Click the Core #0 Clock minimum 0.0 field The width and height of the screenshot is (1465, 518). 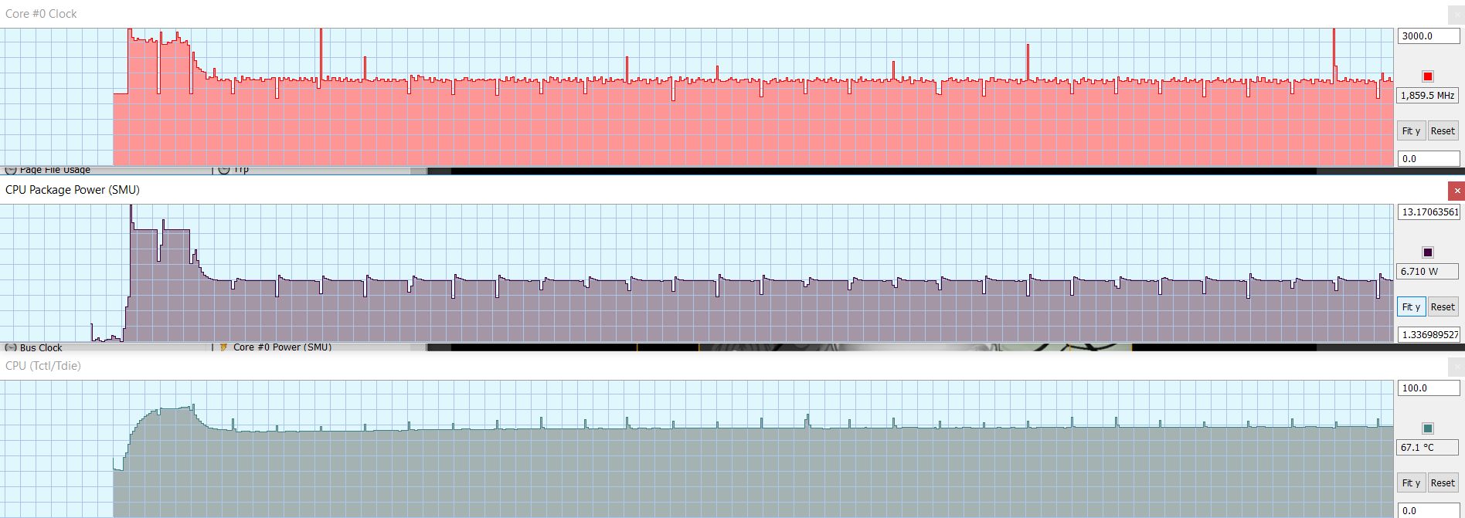coord(1428,159)
